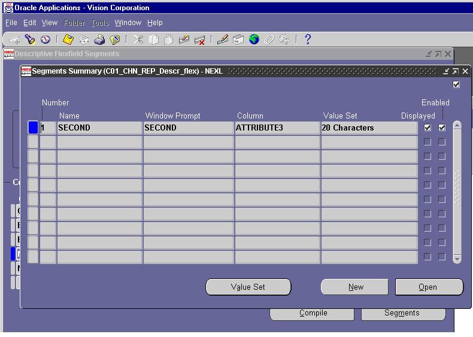Open the Window menu

point(128,23)
